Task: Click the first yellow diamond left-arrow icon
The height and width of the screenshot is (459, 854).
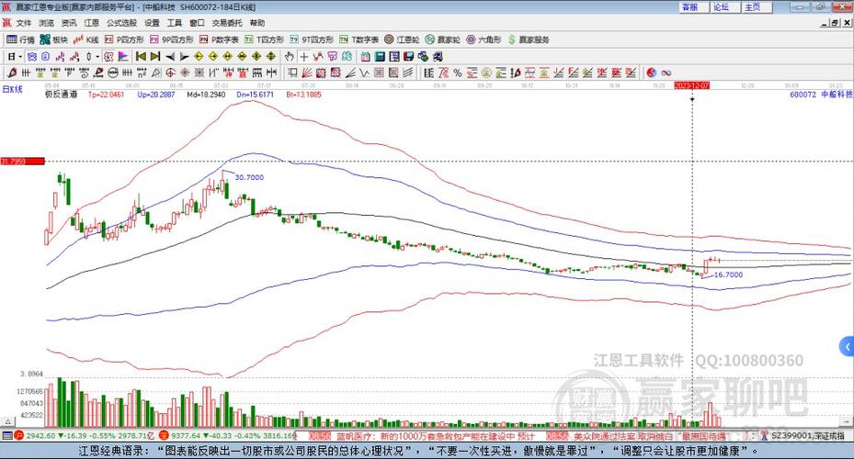Action: pos(199,57)
